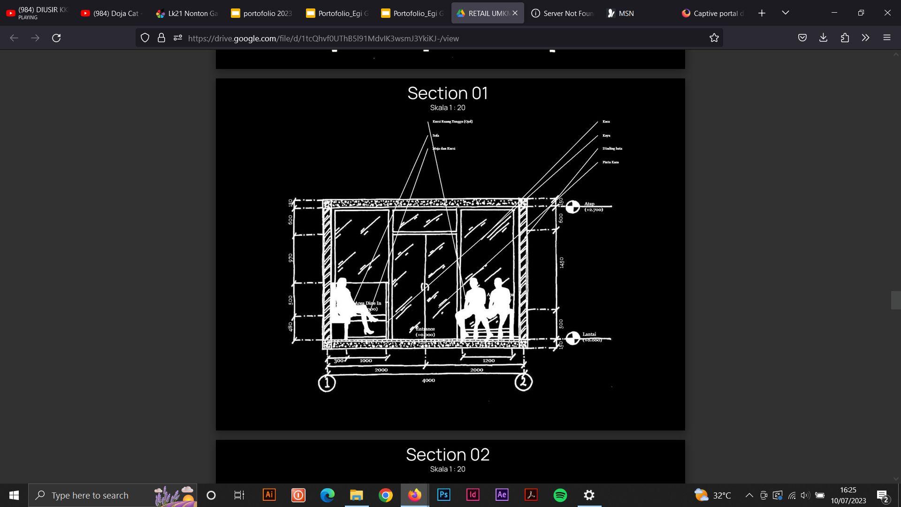Open the Firefox downloads panel
The height and width of the screenshot is (507, 901).
click(823, 38)
